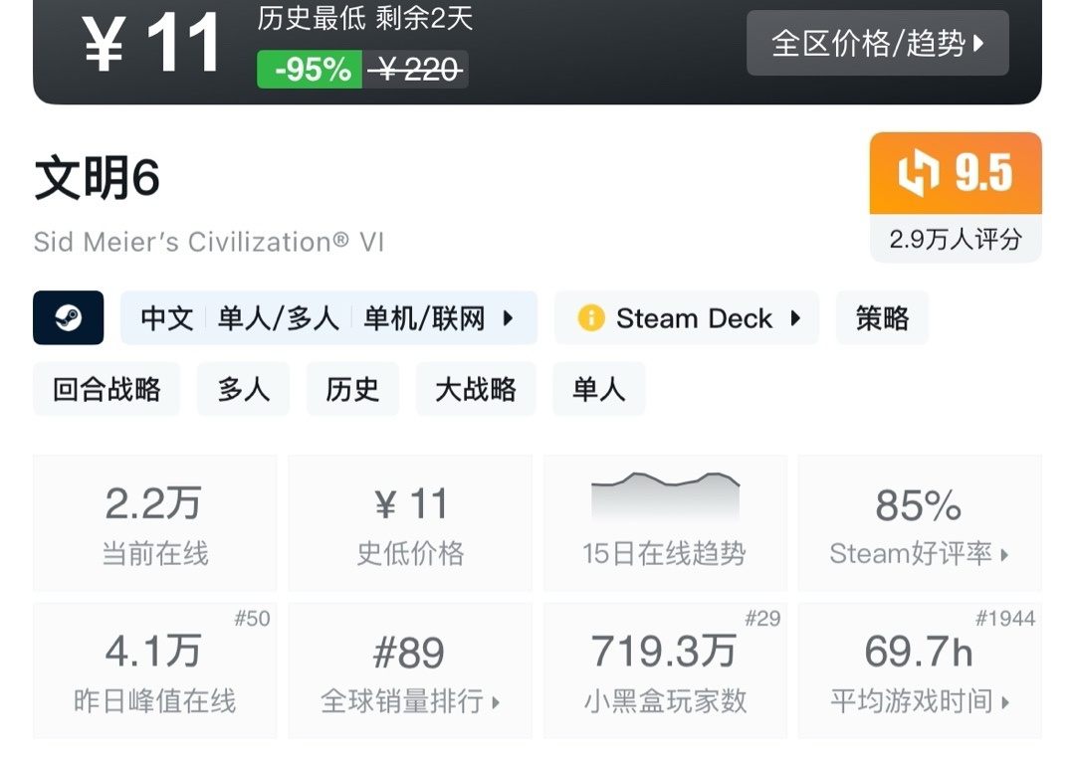Open the global sales ranking #89
The height and width of the screenshot is (760, 1075).
[410, 670]
